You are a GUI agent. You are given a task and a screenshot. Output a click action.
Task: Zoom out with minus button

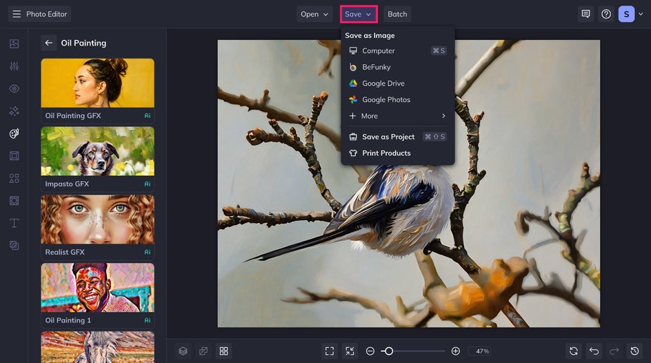[x=370, y=351]
